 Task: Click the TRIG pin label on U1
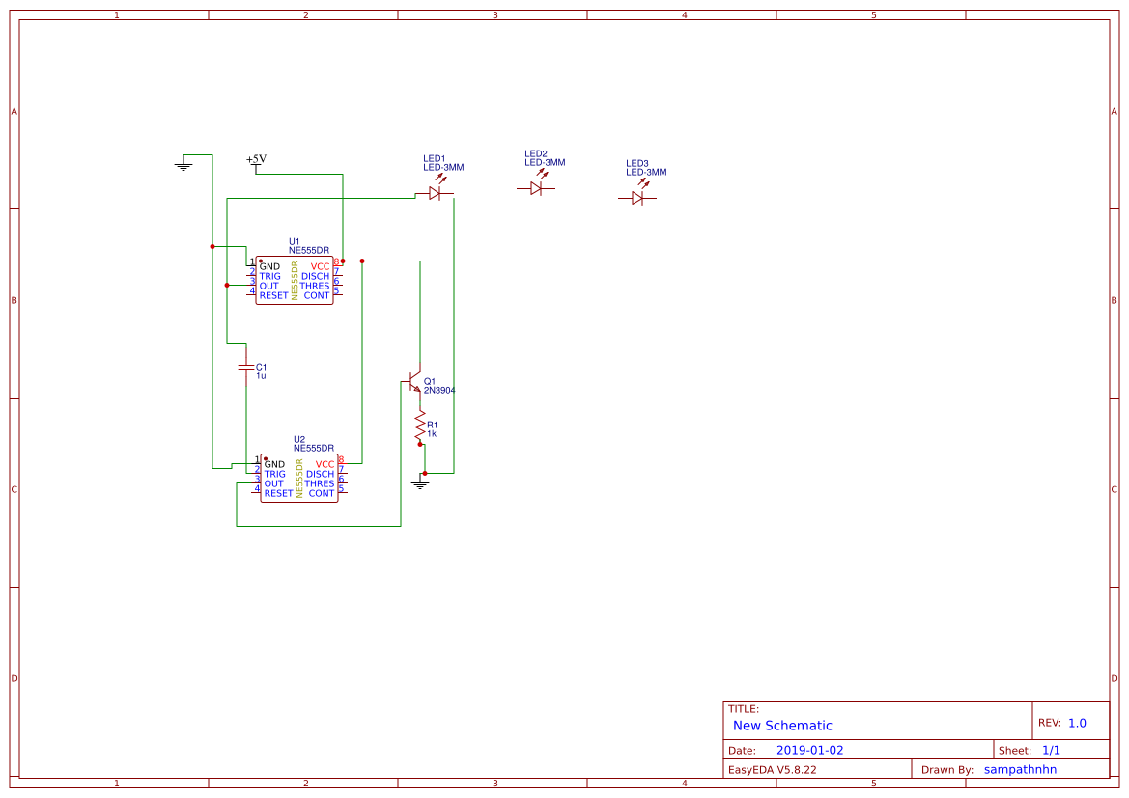[x=270, y=276]
